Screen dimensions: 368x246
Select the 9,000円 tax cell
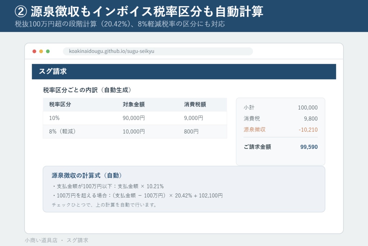pyautogui.click(x=194, y=118)
